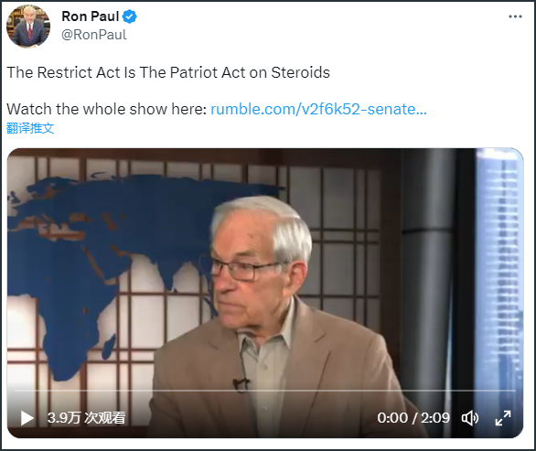Open the rumble.com video link

tap(318, 110)
